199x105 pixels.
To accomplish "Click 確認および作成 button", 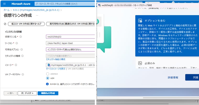I will pyautogui.click(x=48, y=93).
